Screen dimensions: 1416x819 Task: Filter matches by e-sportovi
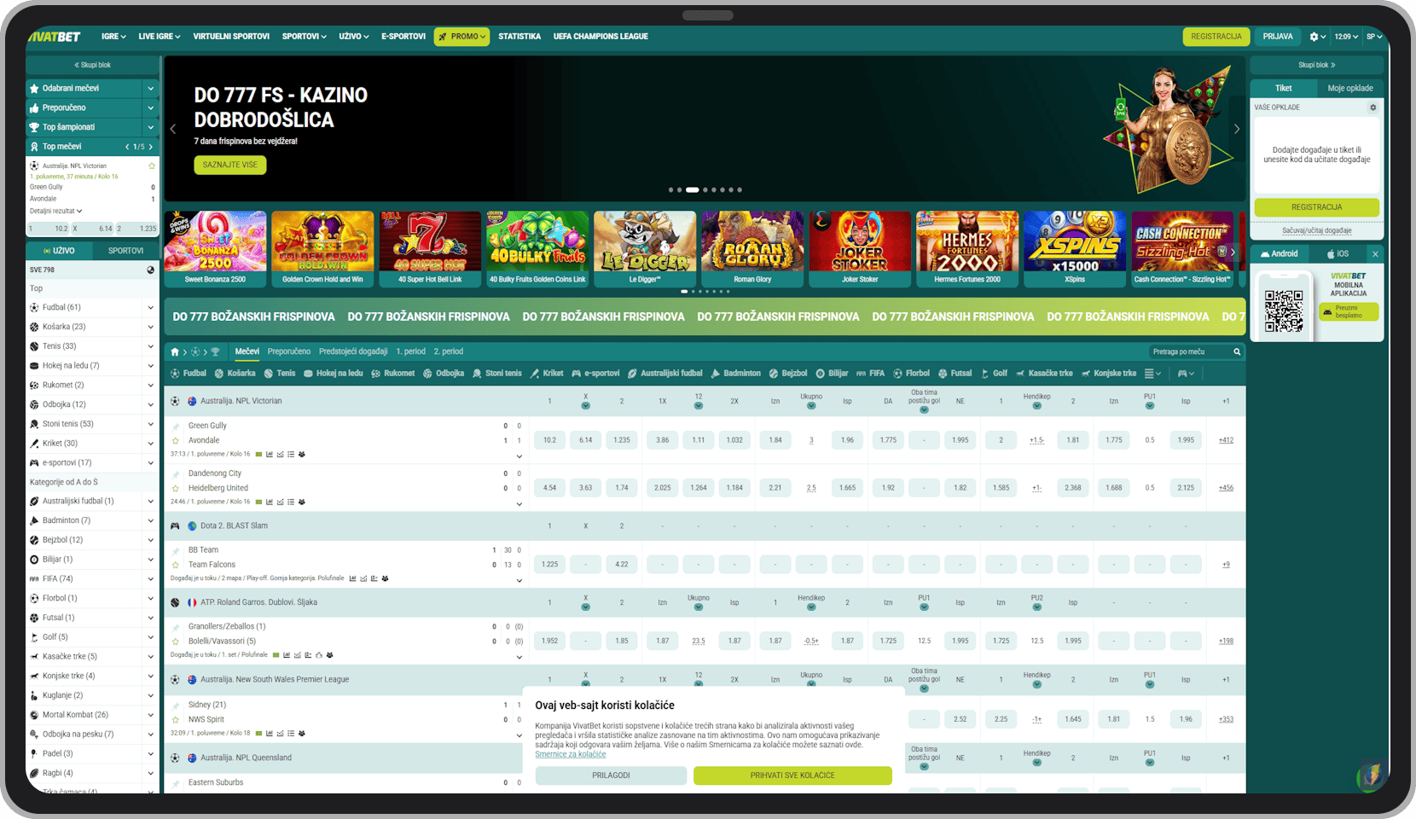pos(595,374)
